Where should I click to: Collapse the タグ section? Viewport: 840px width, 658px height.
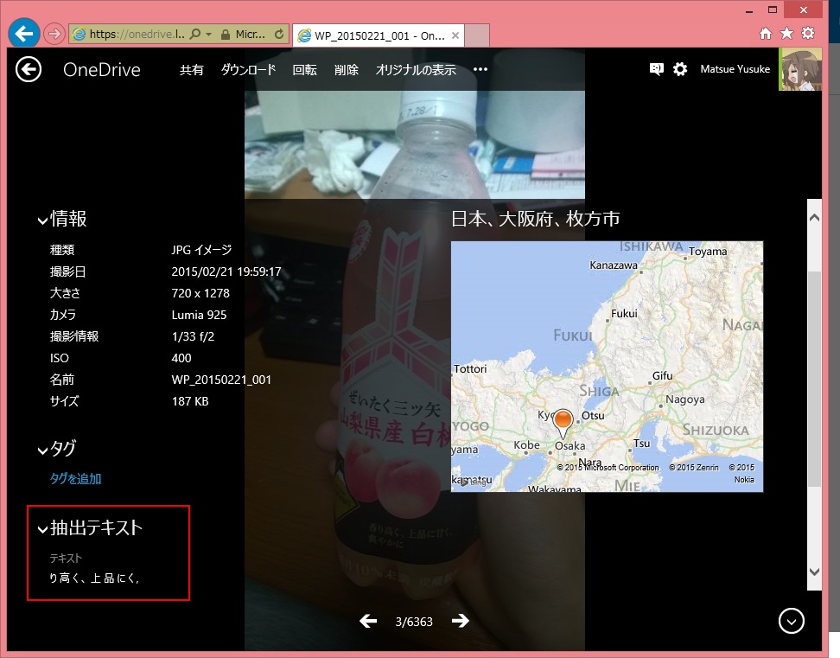coord(42,450)
